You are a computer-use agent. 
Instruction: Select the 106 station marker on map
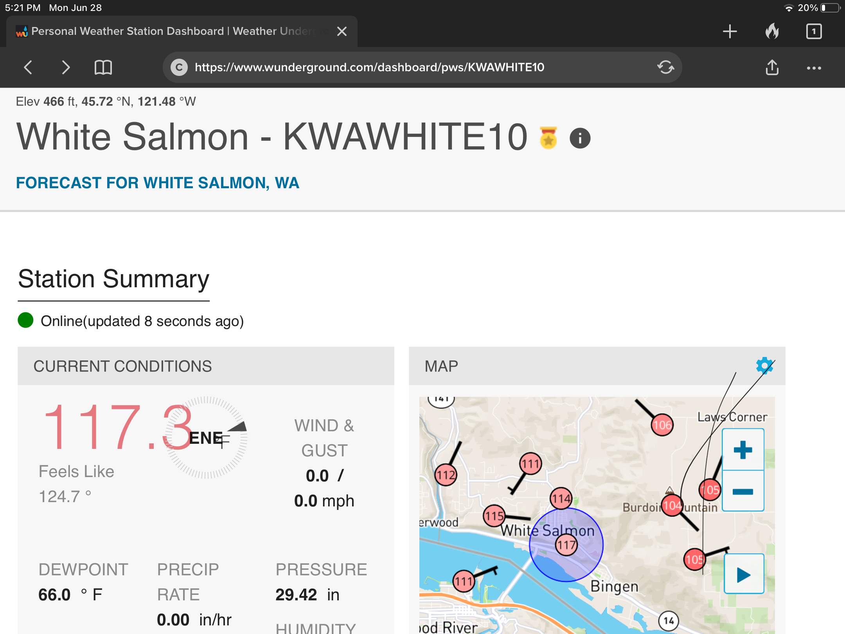coord(662,425)
